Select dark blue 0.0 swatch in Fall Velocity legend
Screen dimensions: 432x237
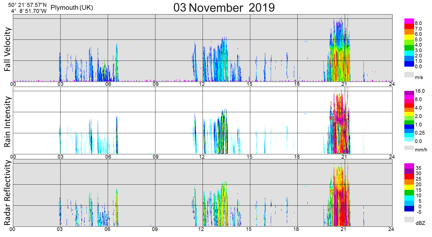click(x=409, y=64)
